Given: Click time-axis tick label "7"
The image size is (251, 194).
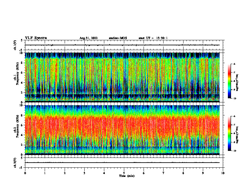Looking at the screenshot, I should pyautogui.click(x=164, y=173).
